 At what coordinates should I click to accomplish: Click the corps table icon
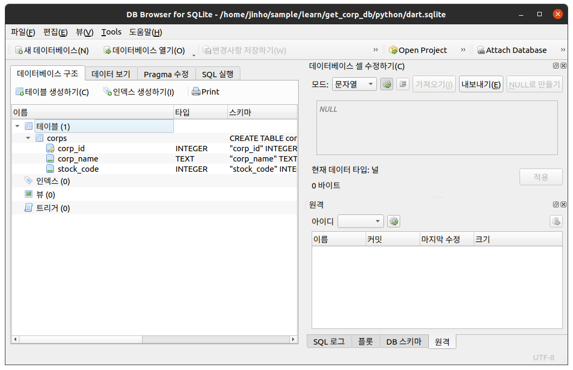pos(39,138)
